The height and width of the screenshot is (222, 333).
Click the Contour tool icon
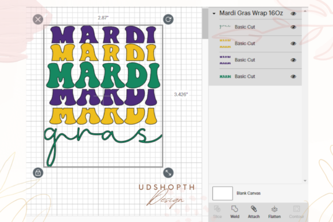coord(296,209)
